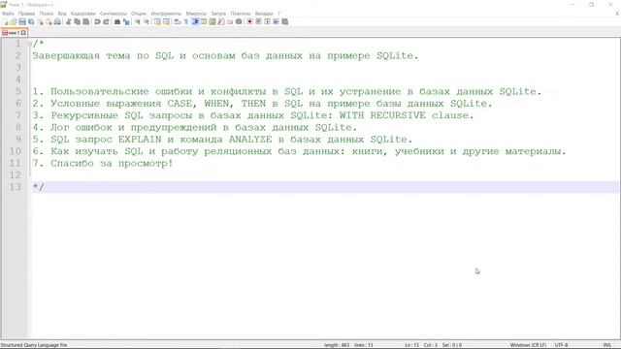Place cursor on line 13 '*/'
This screenshot has height=349, width=621.
tap(39, 187)
